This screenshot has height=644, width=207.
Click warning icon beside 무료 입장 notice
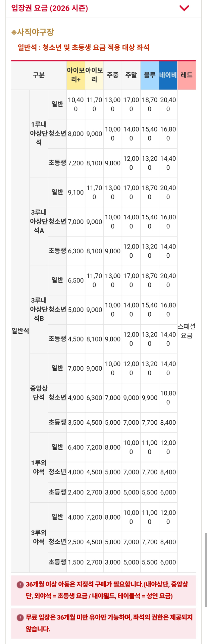point(20,618)
